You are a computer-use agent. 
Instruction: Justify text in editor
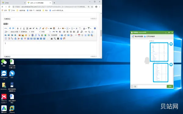[74, 32]
